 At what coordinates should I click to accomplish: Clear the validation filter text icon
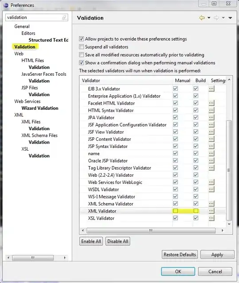(64, 17)
